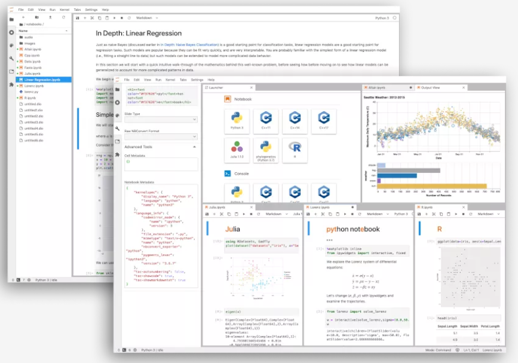Click Upload Files icon in back window file browser
This screenshot has height=363, width=518.
pos(50,17)
